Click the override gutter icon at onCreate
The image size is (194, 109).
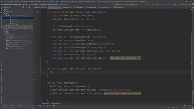tap(38, 12)
